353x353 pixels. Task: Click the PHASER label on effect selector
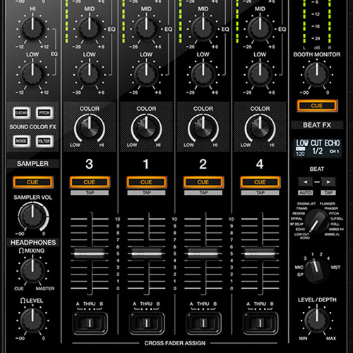tap(331, 208)
